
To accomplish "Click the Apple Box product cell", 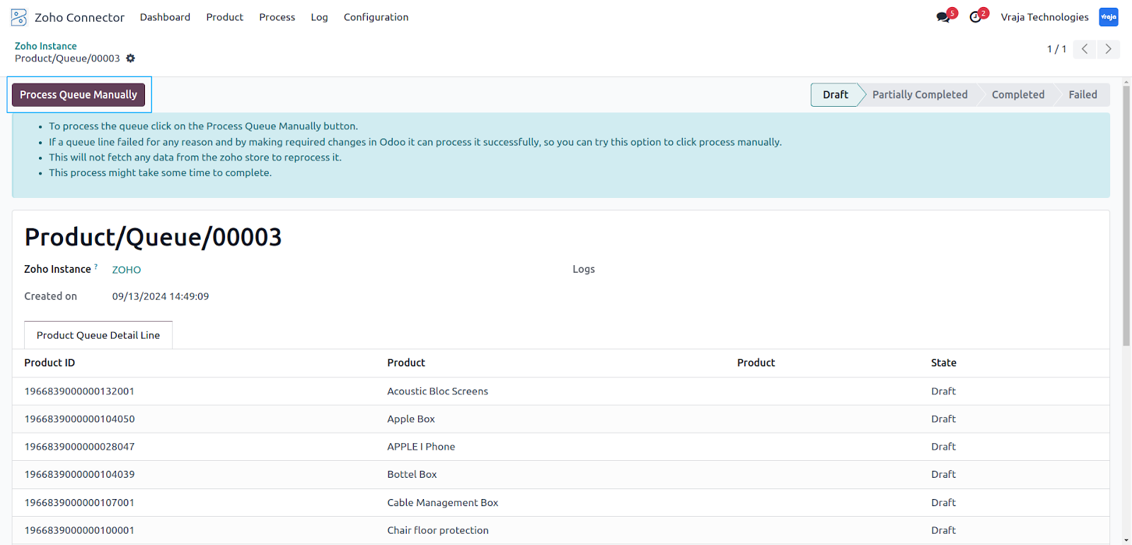I will coord(411,419).
